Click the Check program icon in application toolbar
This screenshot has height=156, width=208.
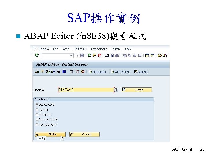(x=37, y=72)
